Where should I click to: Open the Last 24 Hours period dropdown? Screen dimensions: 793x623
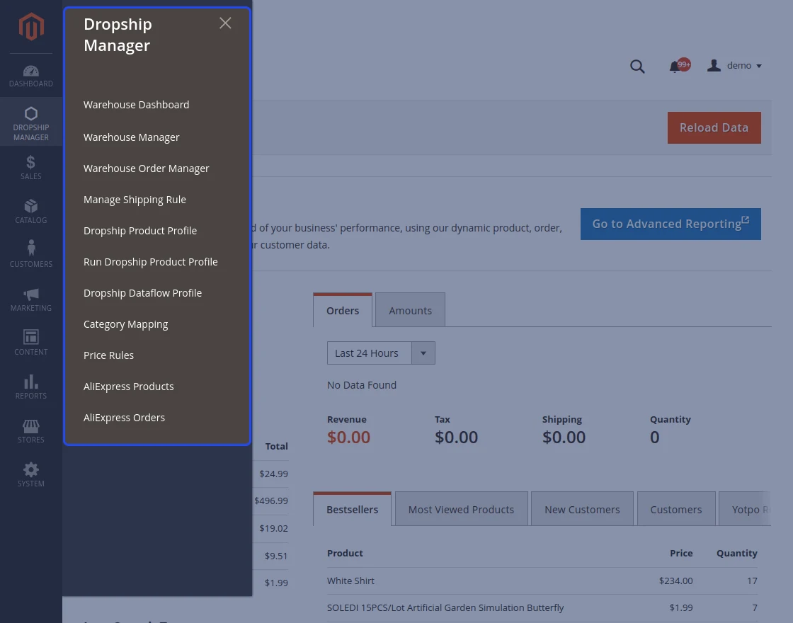click(x=381, y=353)
